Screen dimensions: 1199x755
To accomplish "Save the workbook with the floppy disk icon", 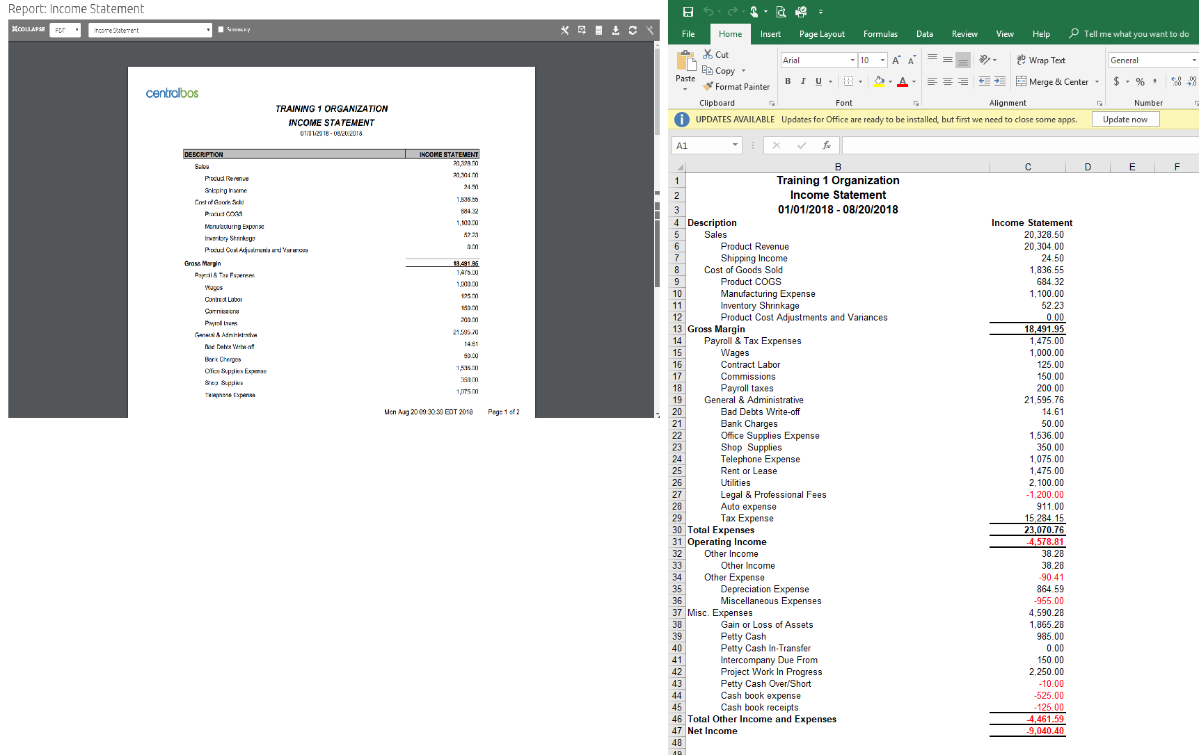I will tap(688, 12).
